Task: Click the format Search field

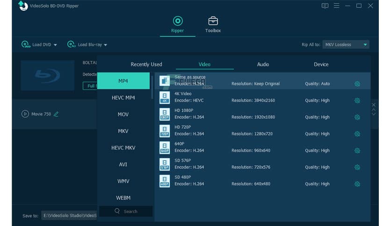Action: pyautogui.click(x=126, y=212)
